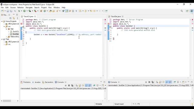Viewport: 194px width, 109px height.
Task: Click the Pin Editor toolbar icon
Action: click(x=106, y=11)
